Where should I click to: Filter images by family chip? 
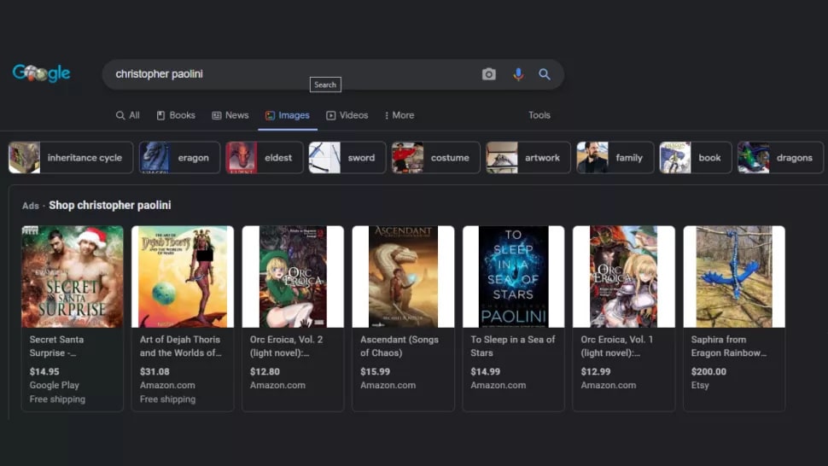[x=615, y=157]
